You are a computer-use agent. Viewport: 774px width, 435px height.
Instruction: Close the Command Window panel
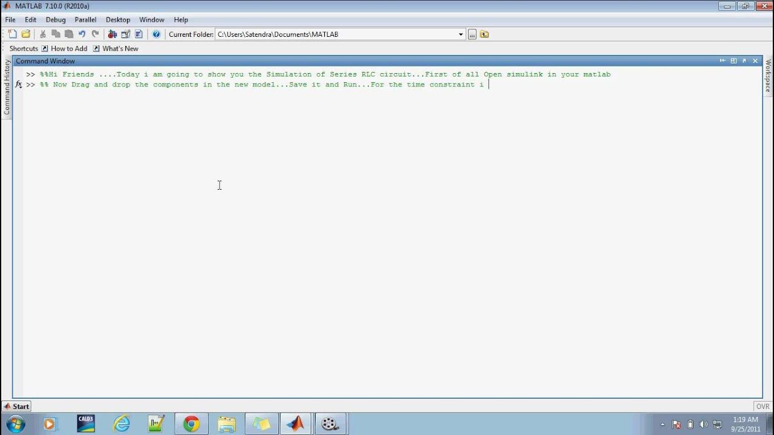[x=755, y=61]
